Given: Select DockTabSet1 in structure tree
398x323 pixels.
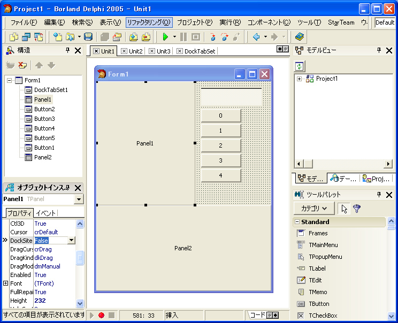Looking at the screenshot, I should click(x=51, y=90).
